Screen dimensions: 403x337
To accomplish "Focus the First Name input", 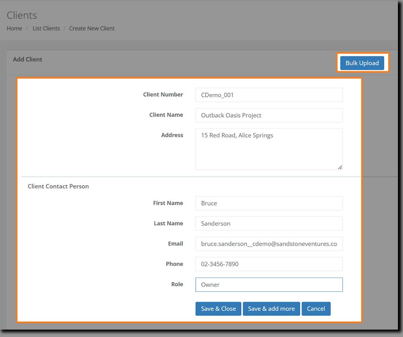I will point(269,203).
